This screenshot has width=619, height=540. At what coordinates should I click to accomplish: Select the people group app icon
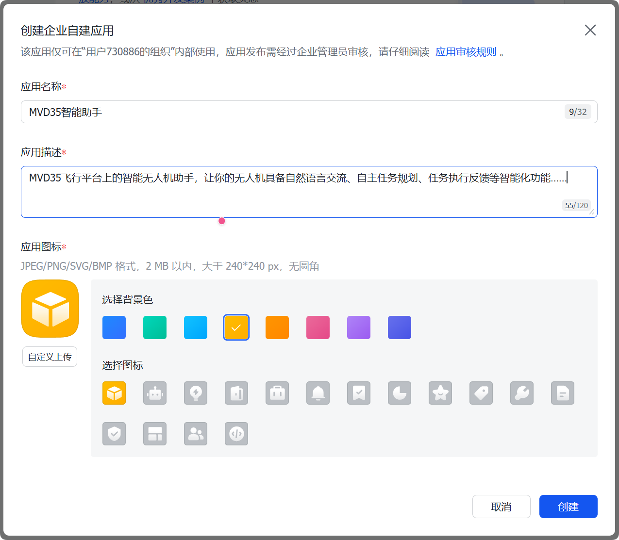tap(196, 434)
